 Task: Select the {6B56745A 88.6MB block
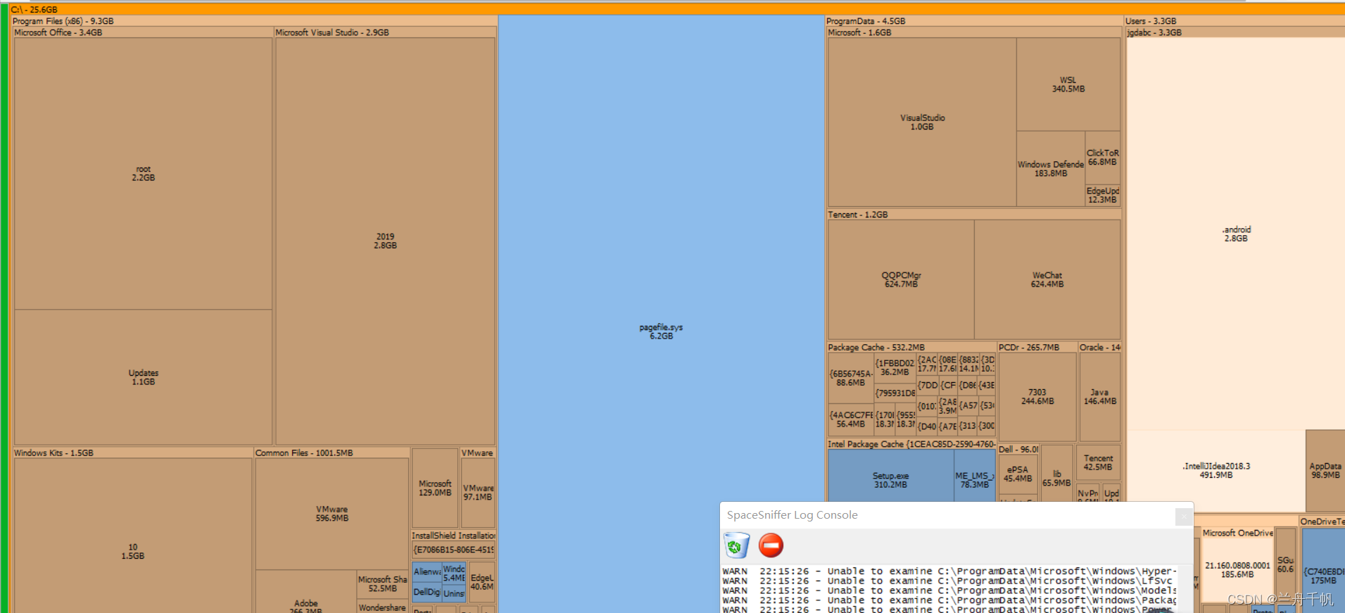click(x=851, y=378)
